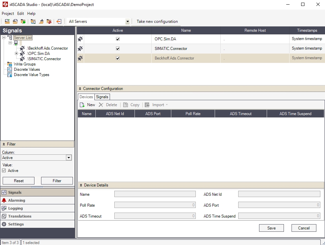Uncheck Active for the OPC.Sim.DA server
Image resolution: width=325 pixels, height=245 pixels.
118,39
